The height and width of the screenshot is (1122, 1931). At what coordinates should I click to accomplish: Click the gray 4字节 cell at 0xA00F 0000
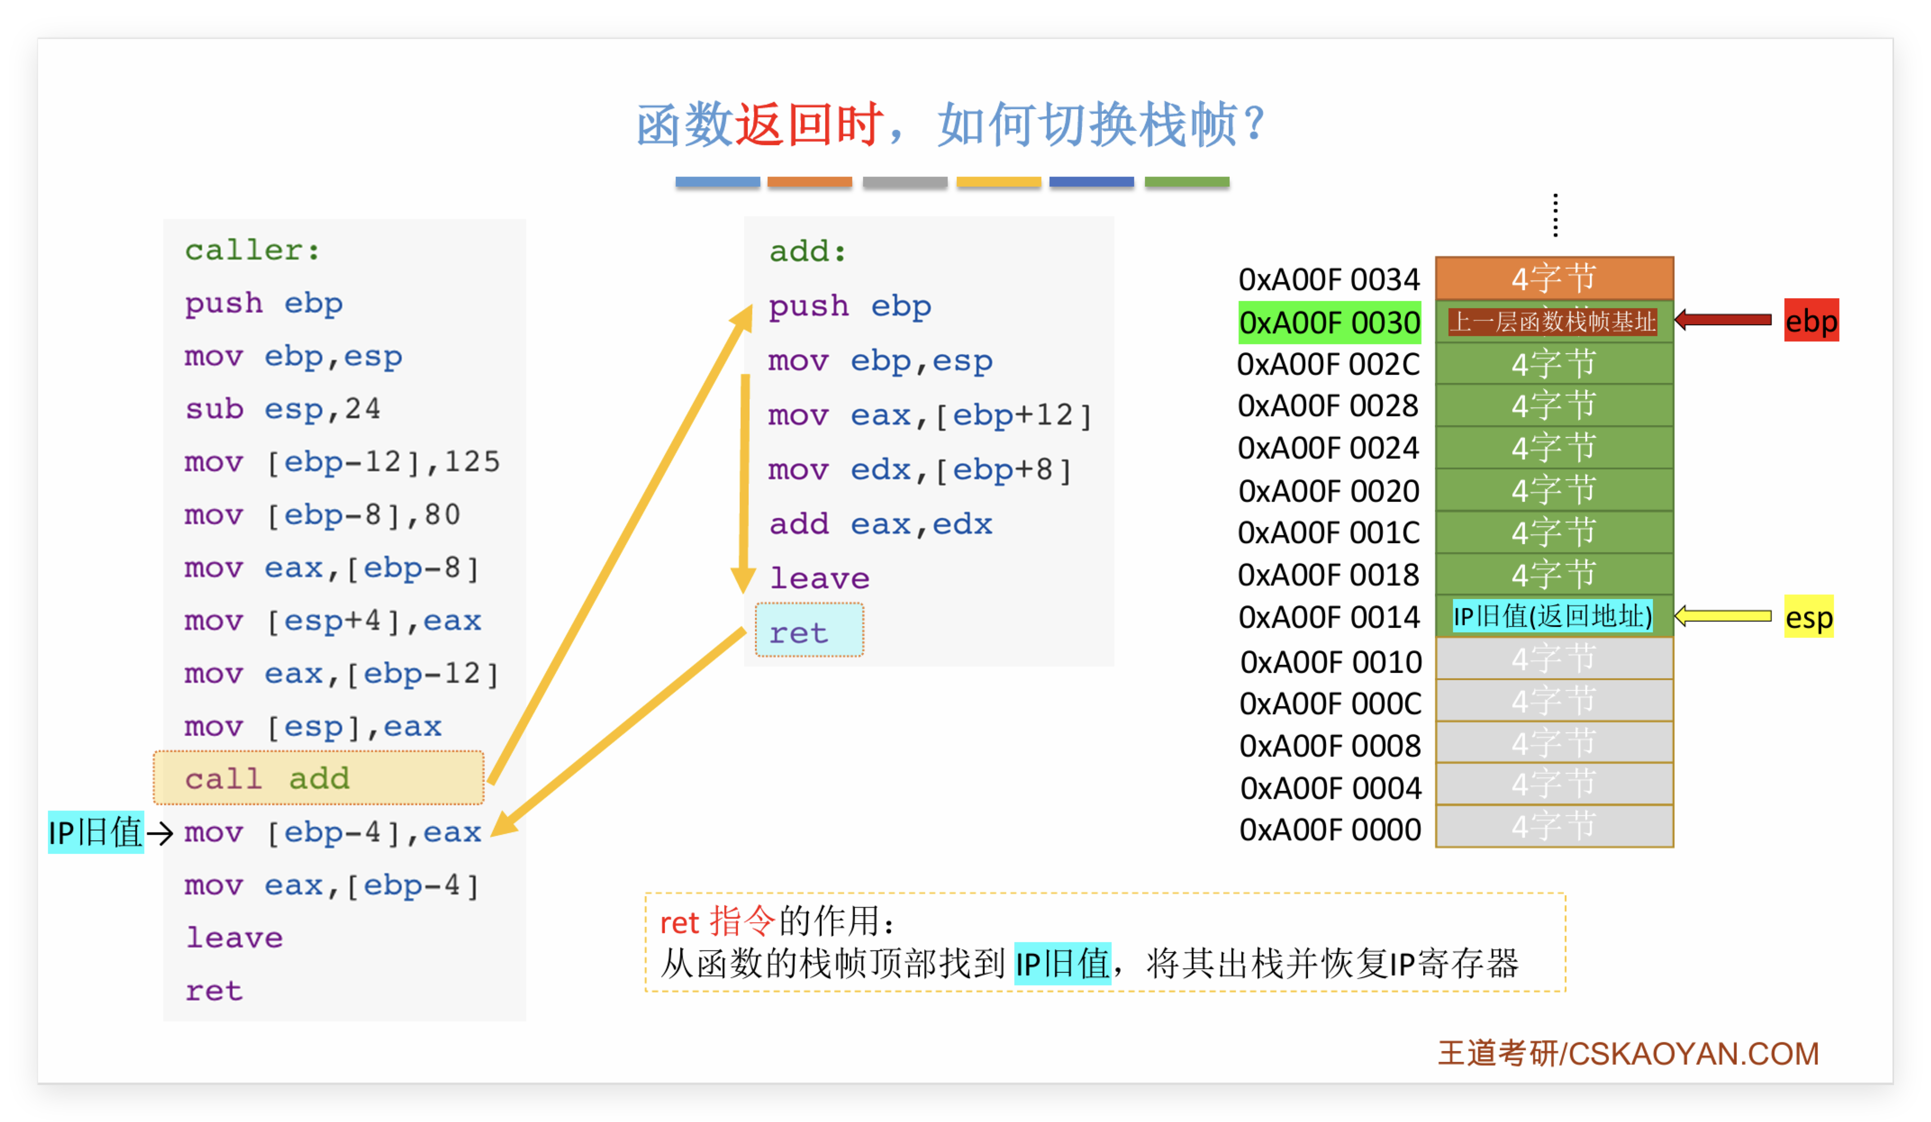click(1554, 826)
